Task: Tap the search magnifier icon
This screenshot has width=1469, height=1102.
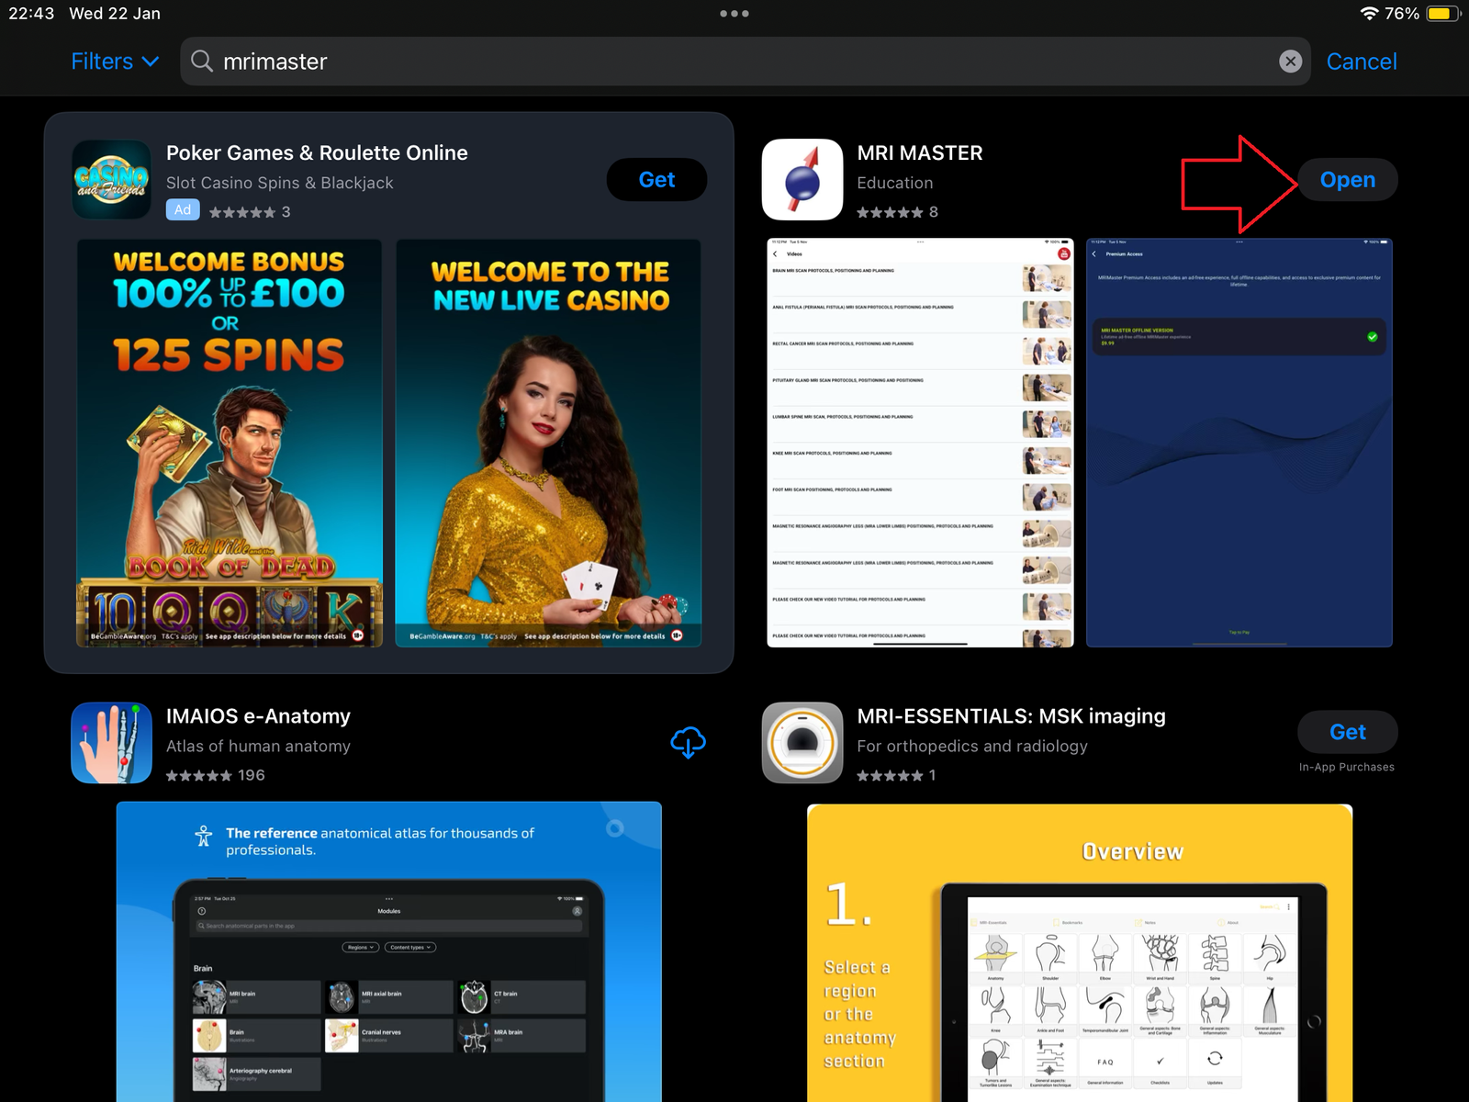Action: [202, 62]
